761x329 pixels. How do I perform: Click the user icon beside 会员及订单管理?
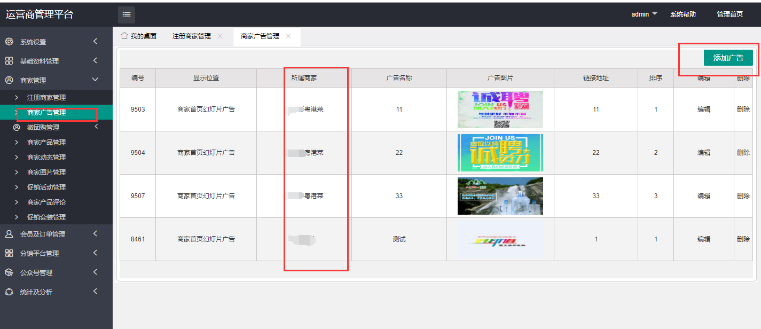[x=9, y=234]
